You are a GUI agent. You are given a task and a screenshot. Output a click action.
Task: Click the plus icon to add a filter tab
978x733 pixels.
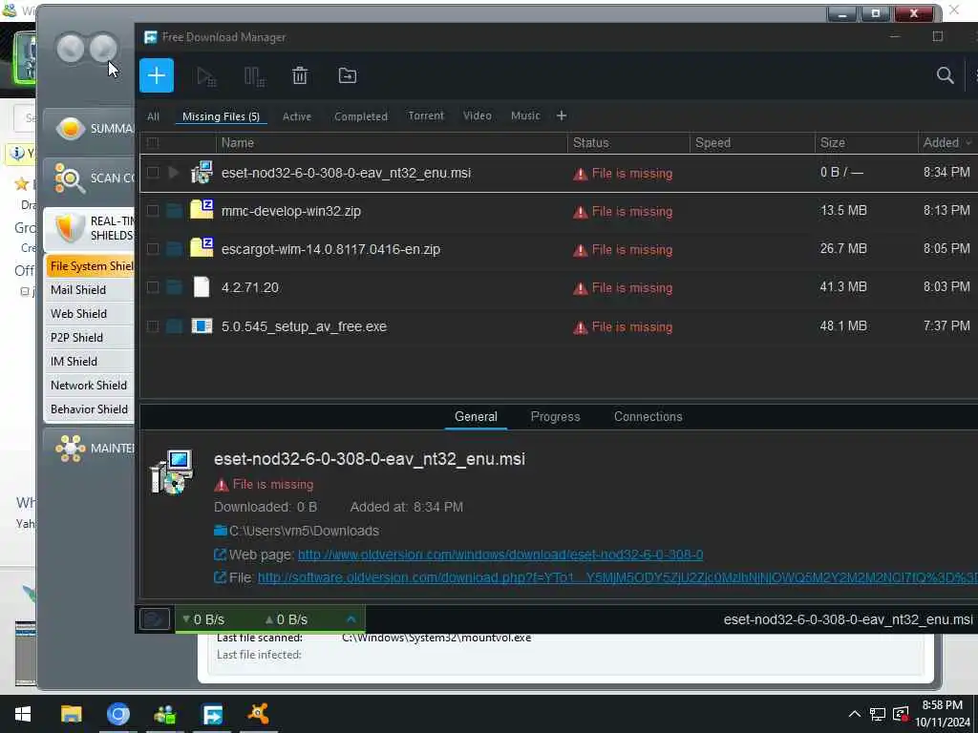[562, 115]
